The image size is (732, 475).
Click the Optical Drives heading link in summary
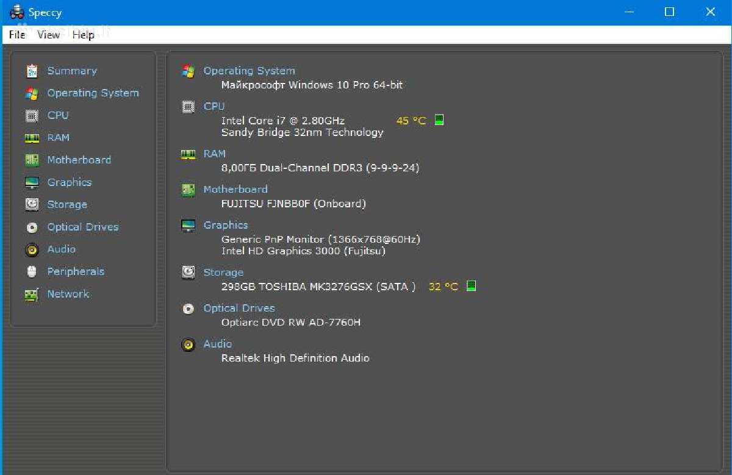tap(239, 308)
